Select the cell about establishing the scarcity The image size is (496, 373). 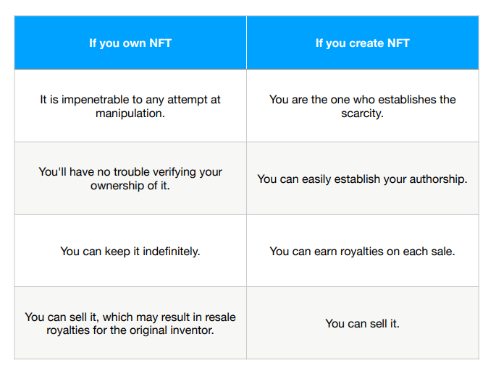tap(362, 106)
